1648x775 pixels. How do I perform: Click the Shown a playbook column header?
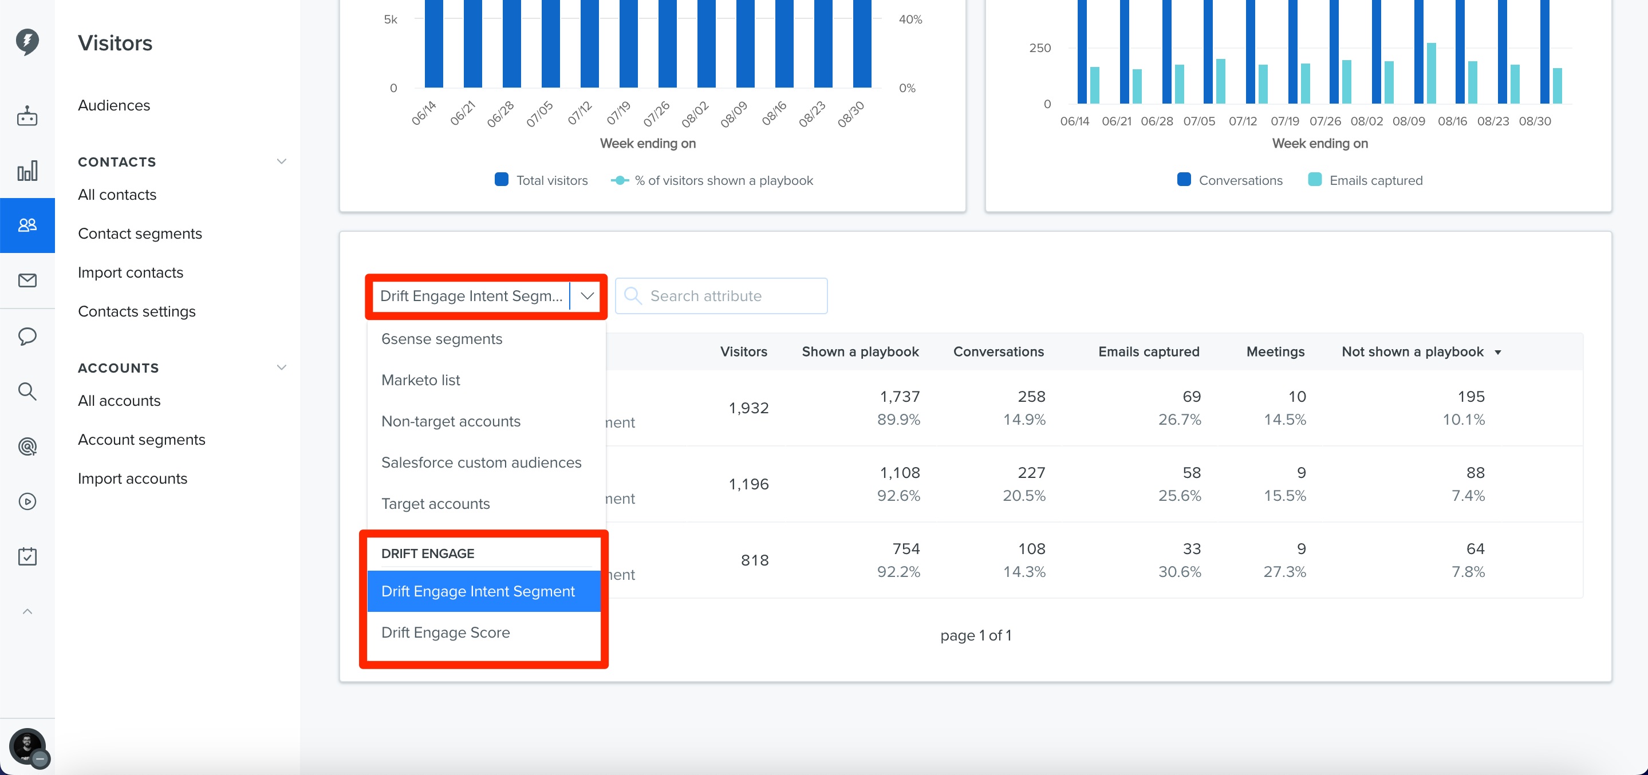click(x=860, y=351)
